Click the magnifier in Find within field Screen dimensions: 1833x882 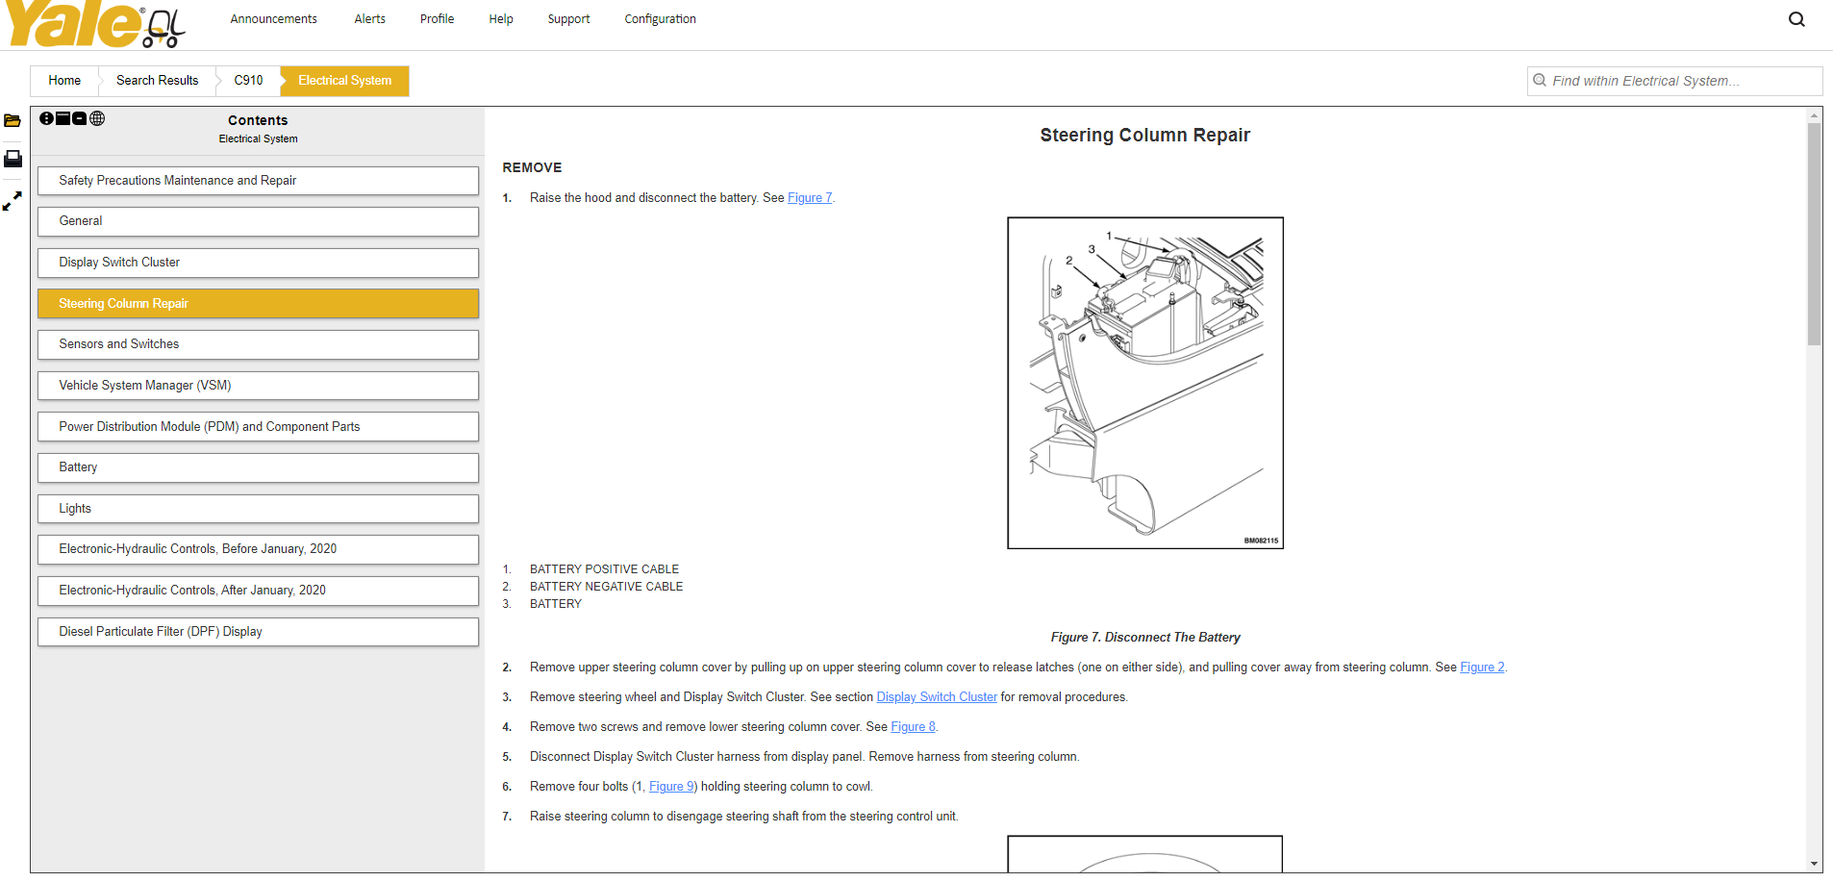coord(1540,81)
